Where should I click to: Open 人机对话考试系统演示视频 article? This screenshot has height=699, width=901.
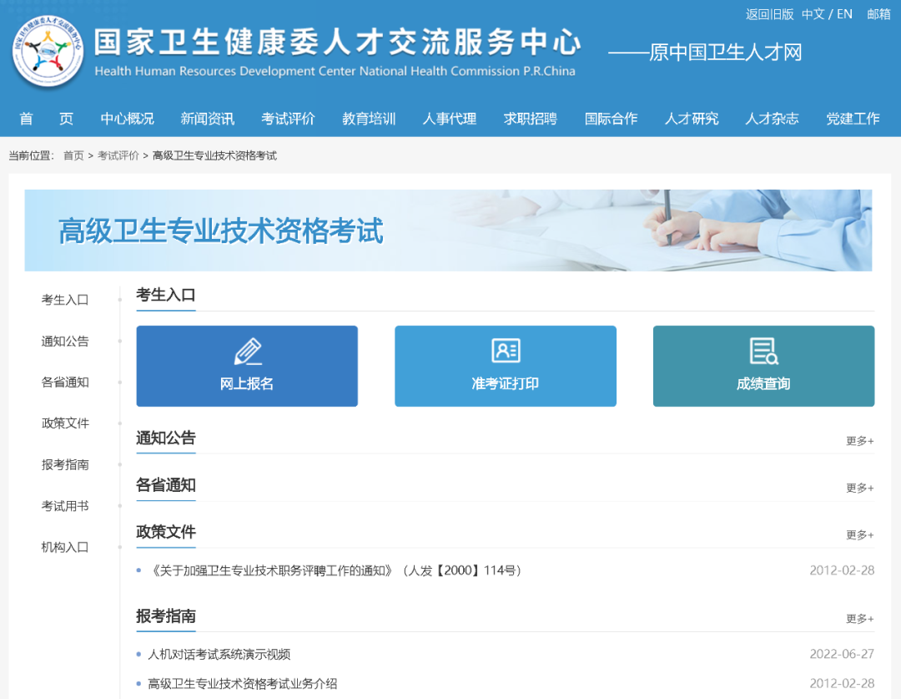click(219, 655)
